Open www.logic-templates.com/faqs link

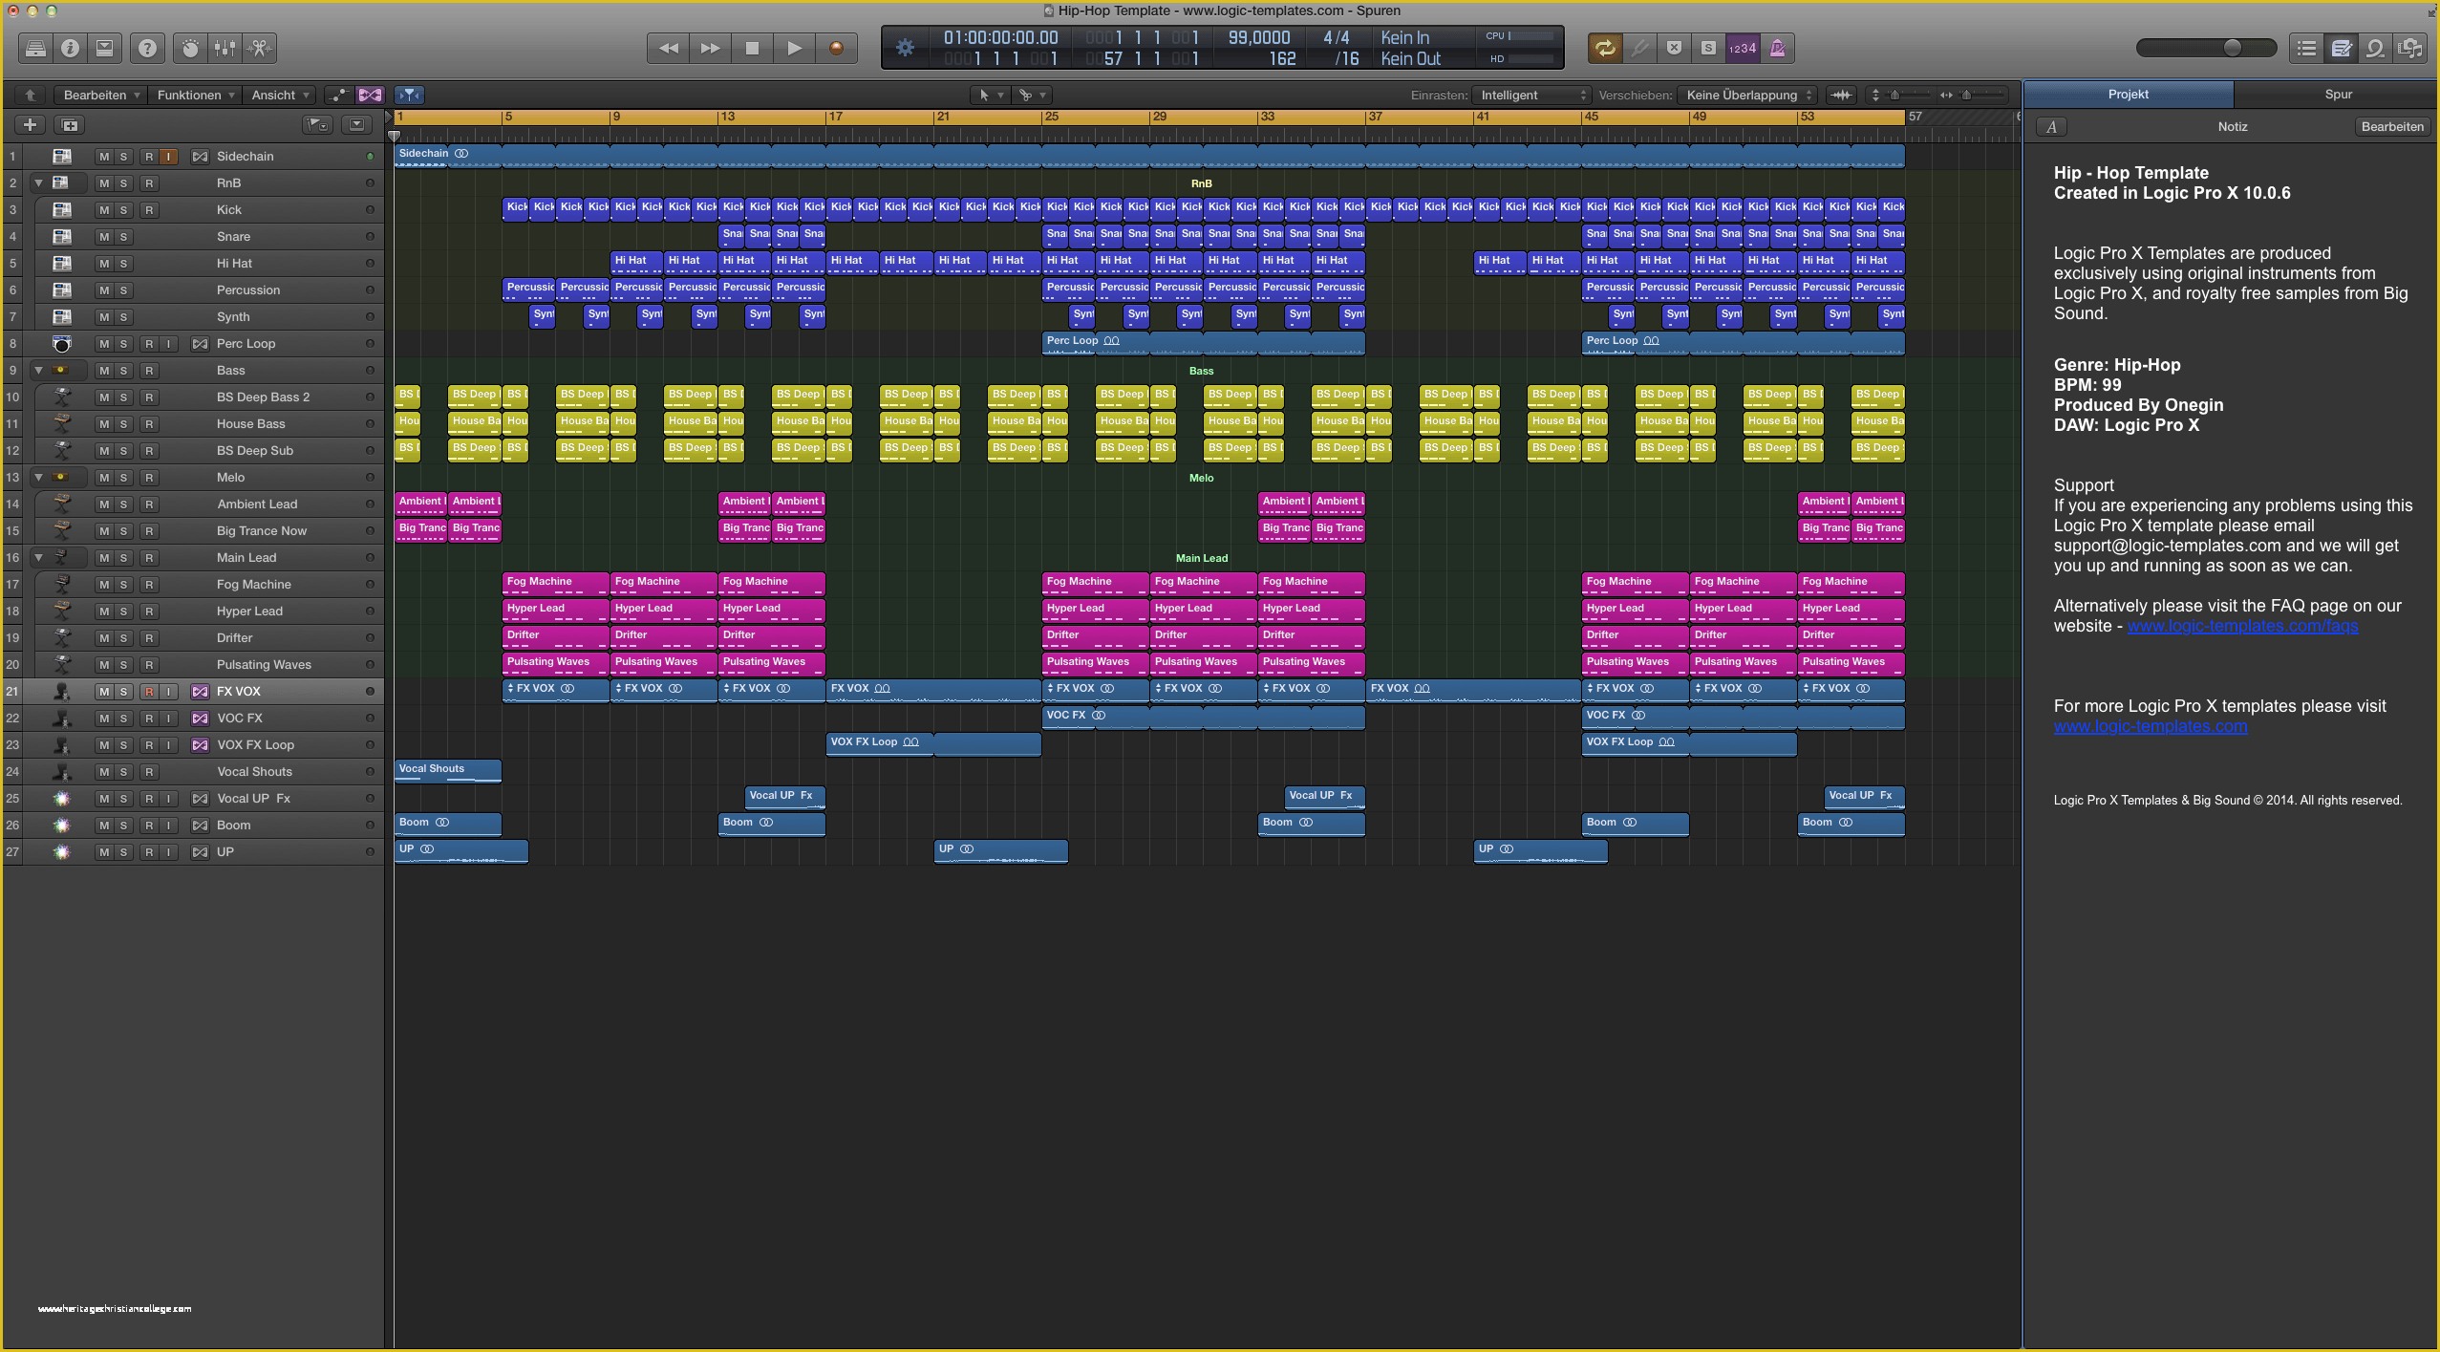point(2242,626)
